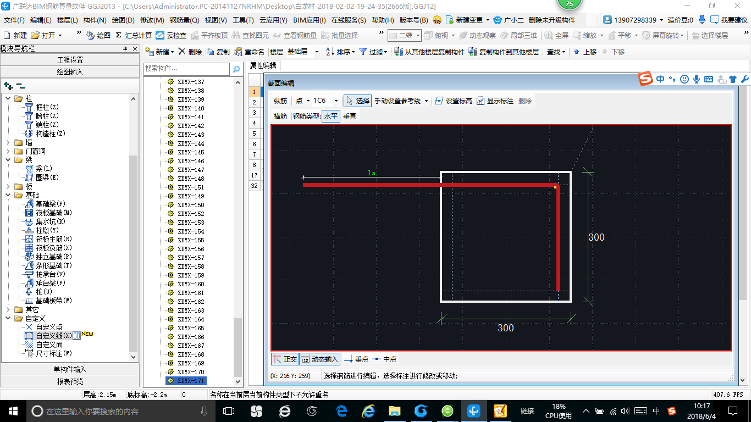
Task: Collapse the 柱 tree folder
Action: tap(8, 98)
